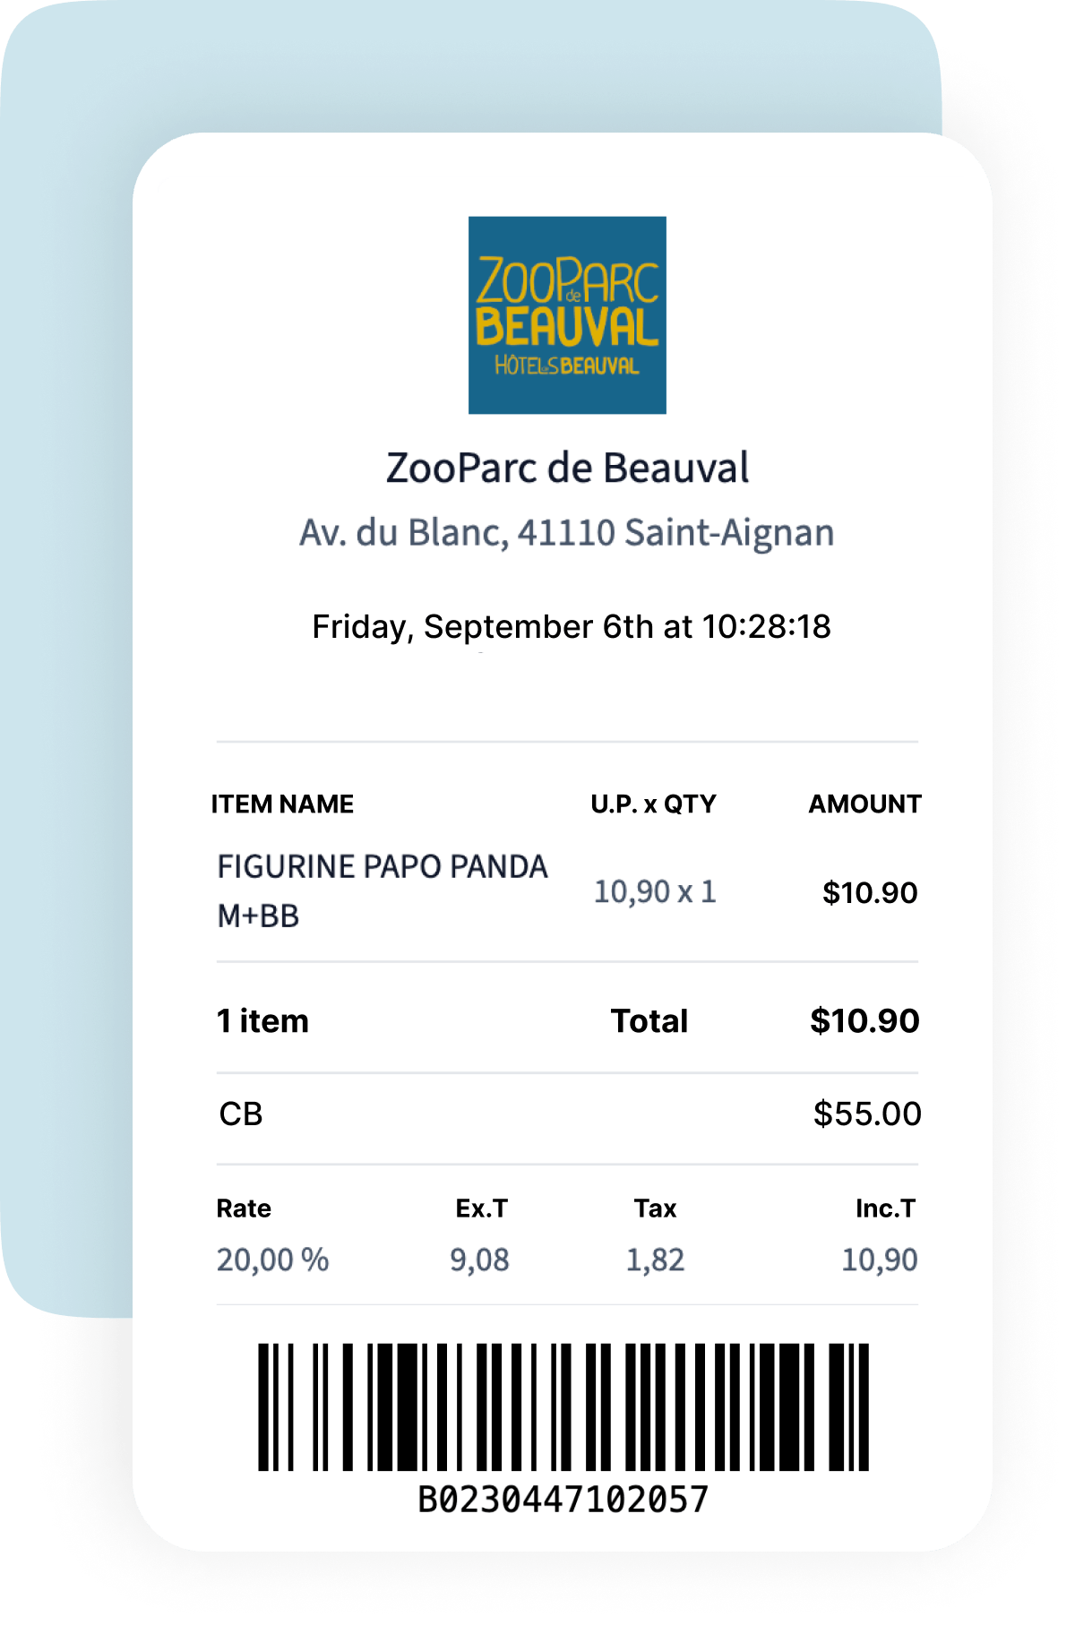1075x1634 pixels.
Task: Click the item amount $10.90
Action: pyautogui.click(x=870, y=893)
